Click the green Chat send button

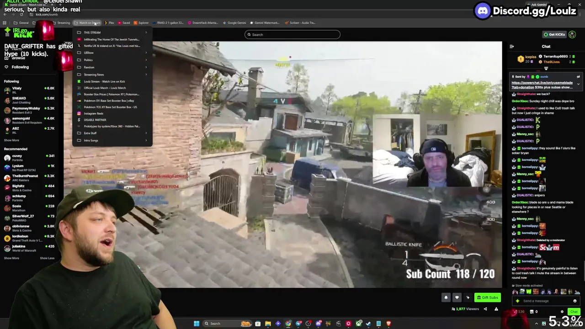coord(574,312)
